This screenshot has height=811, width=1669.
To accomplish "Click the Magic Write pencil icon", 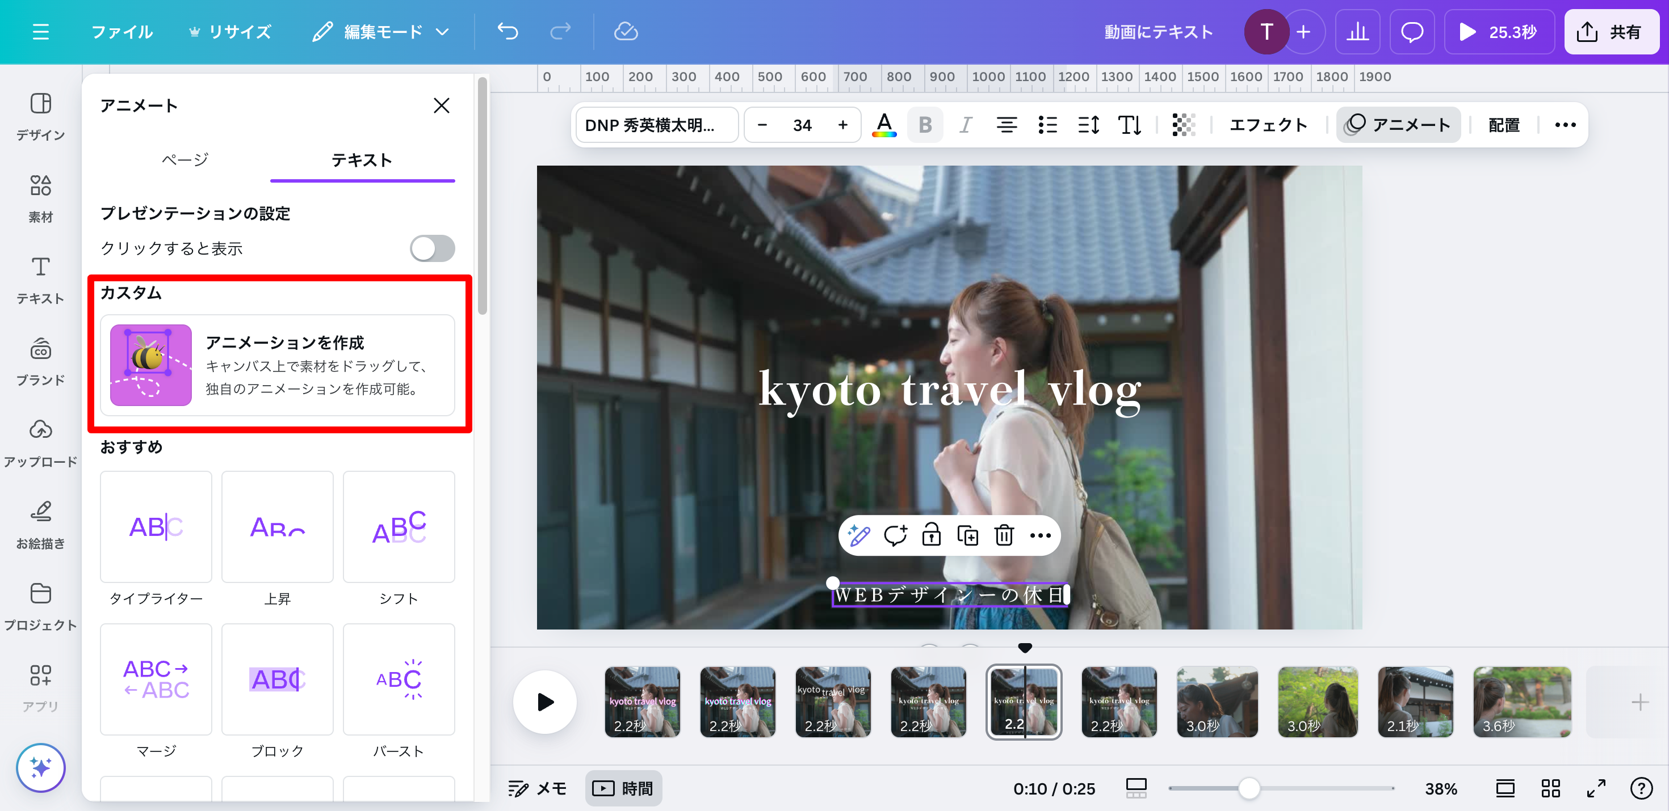I will pyautogui.click(x=859, y=535).
